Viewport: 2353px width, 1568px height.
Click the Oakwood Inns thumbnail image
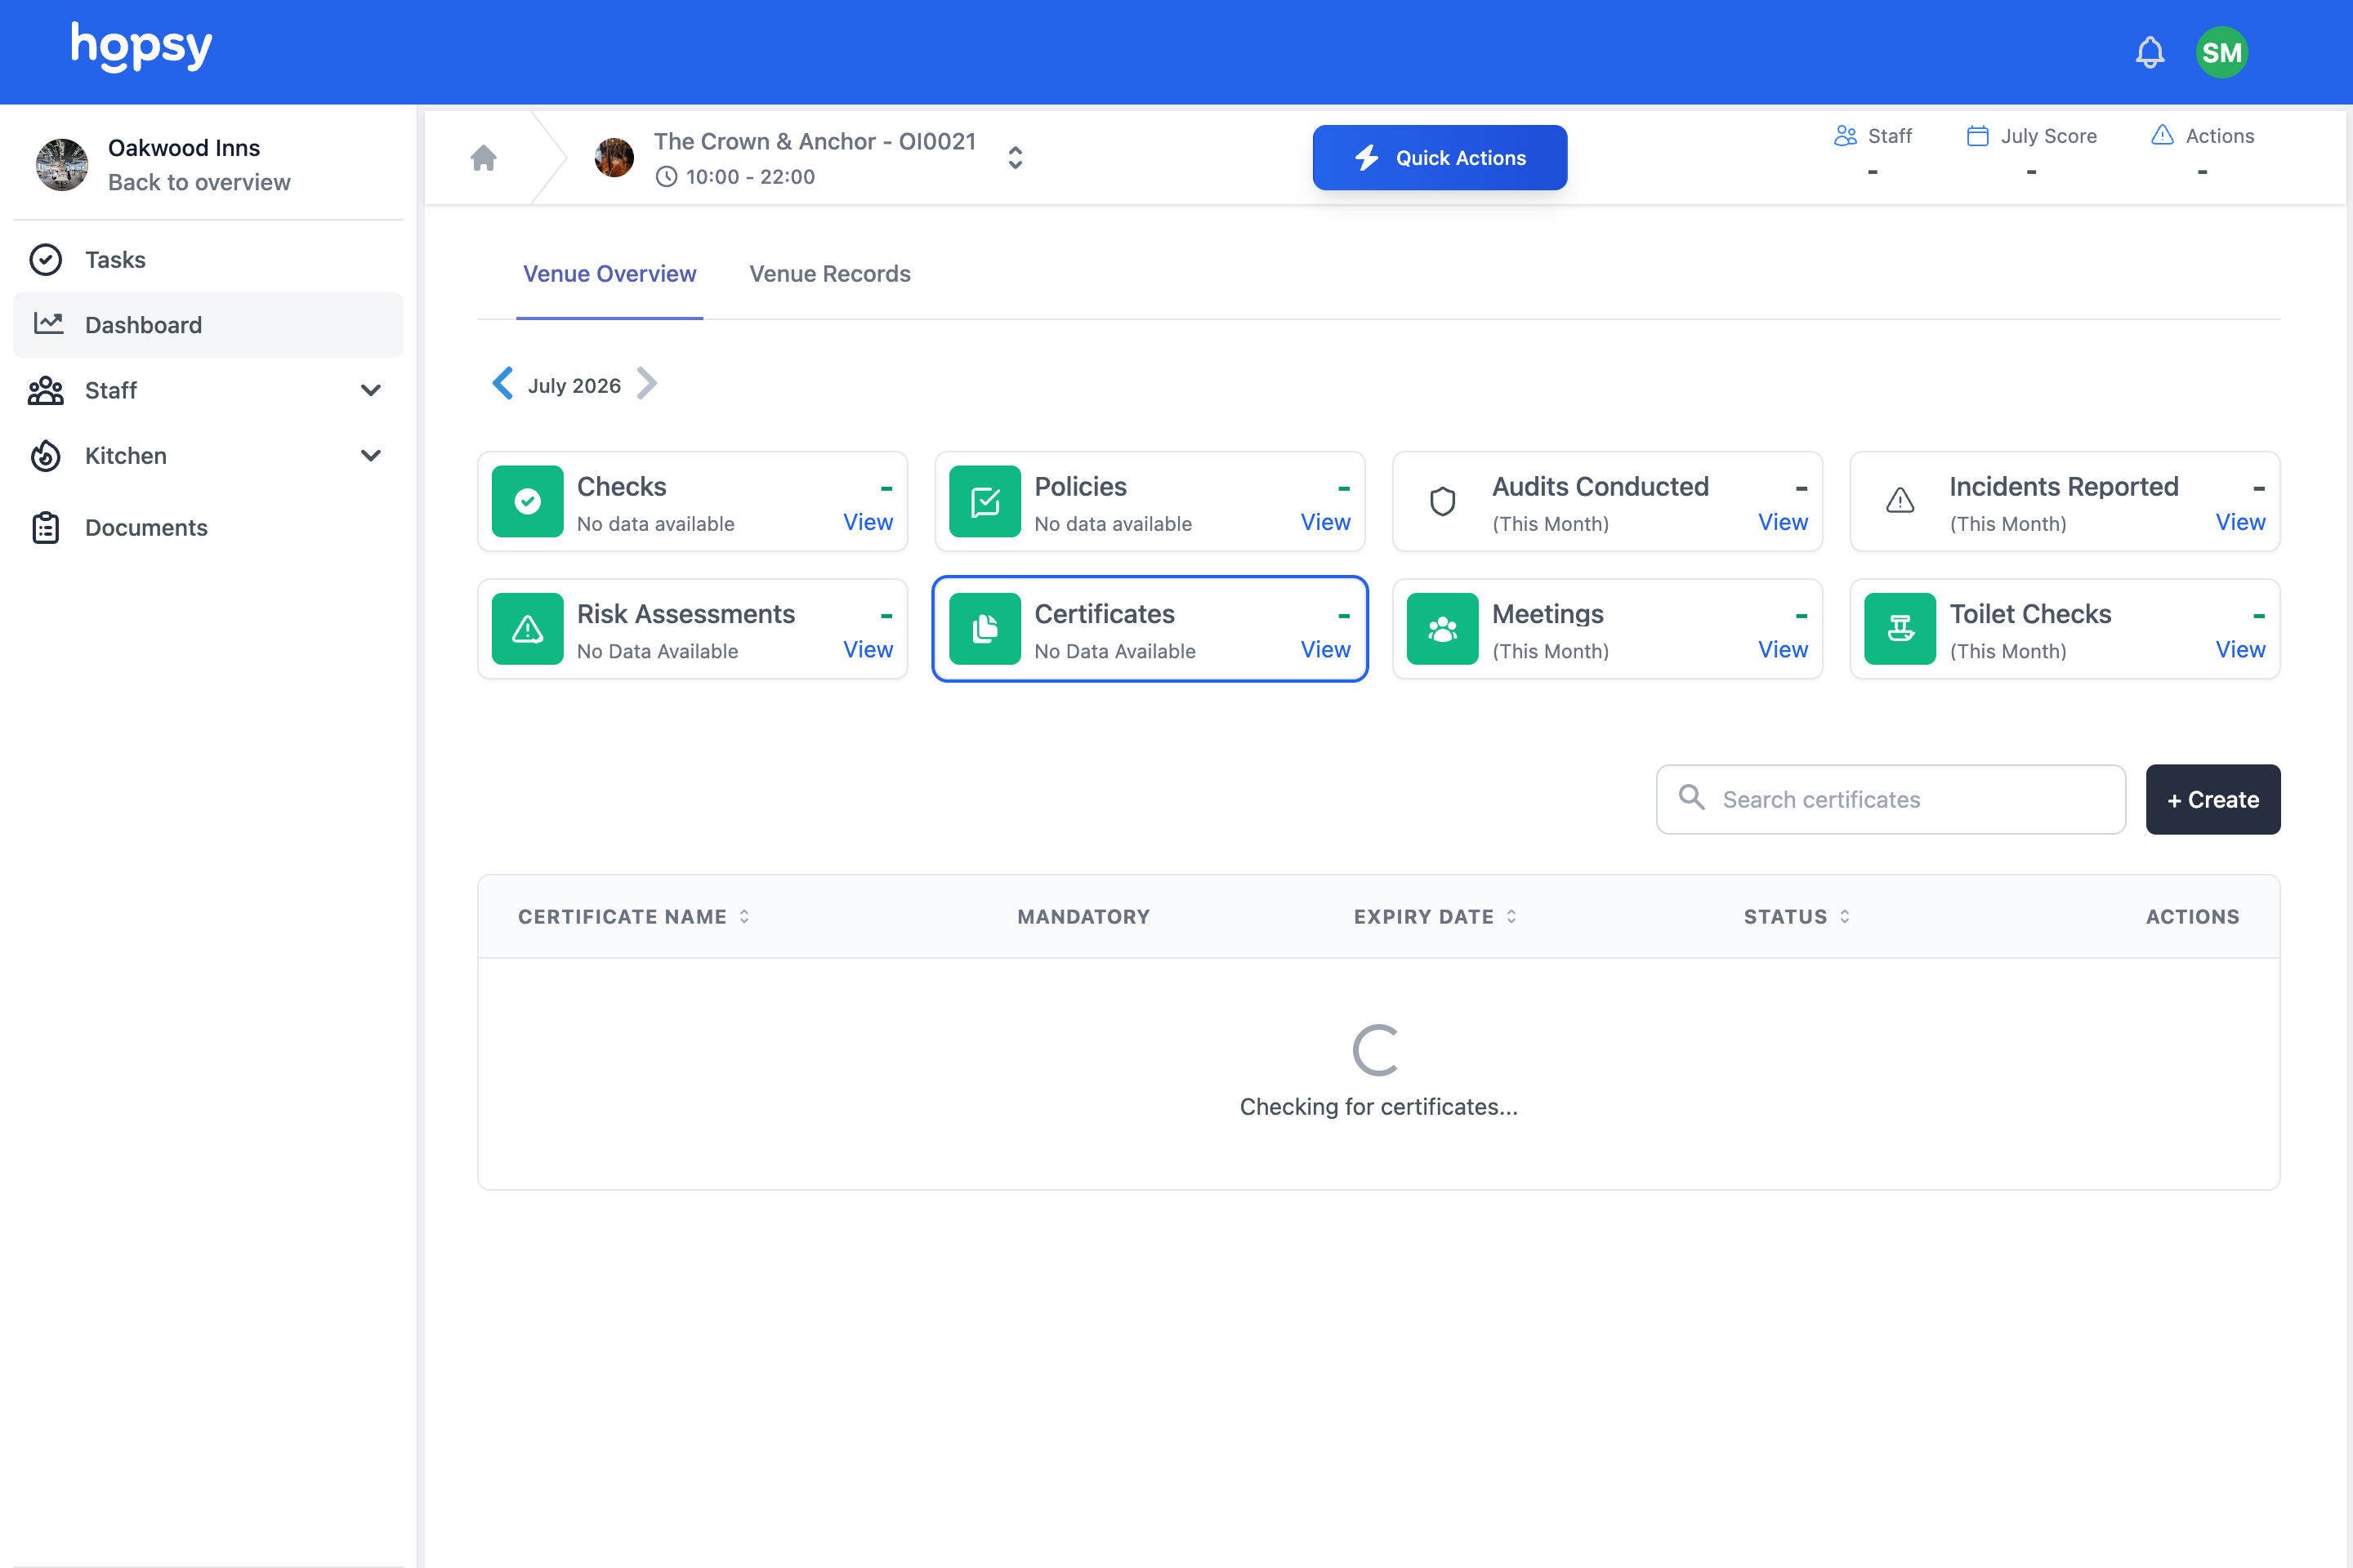[62, 164]
